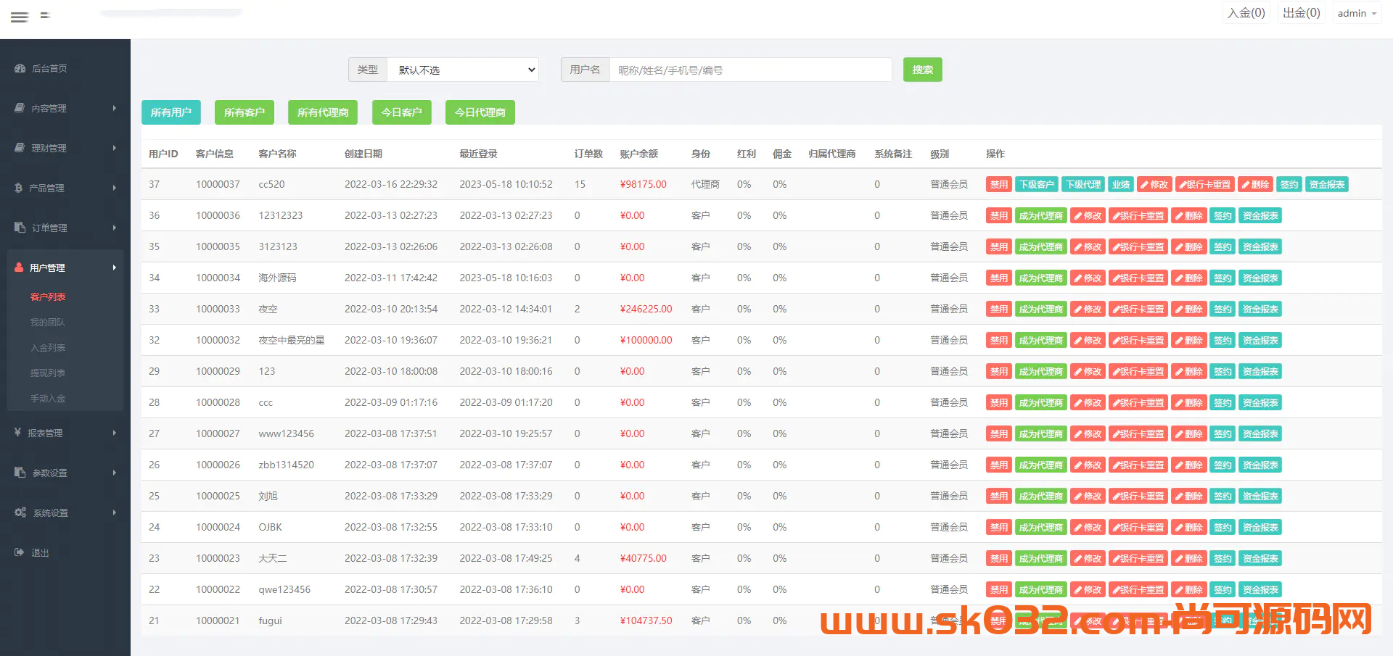
Task: Click the pencil 删除 button for user cc520
Action: (1255, 184)
